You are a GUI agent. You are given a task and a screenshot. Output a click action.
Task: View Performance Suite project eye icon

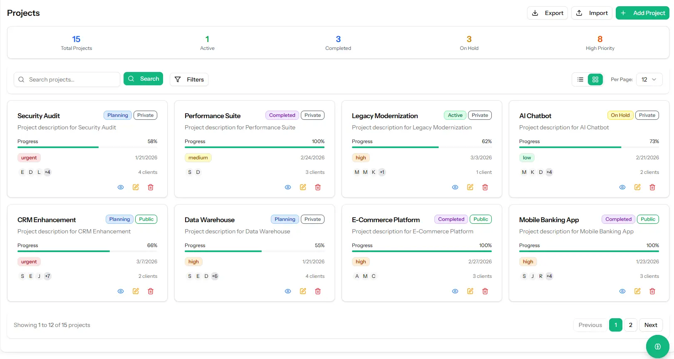[288, 187]
